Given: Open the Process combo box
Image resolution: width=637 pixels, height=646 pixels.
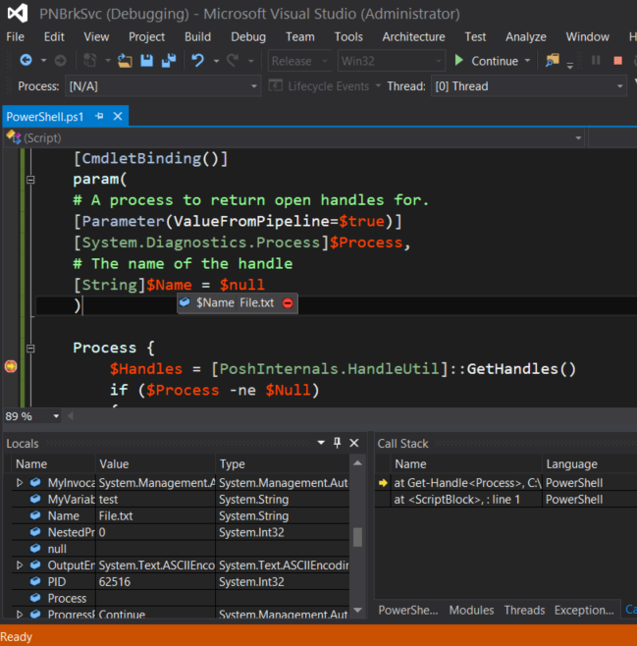Looking at the screenshot, I should (x=163, y=86).
